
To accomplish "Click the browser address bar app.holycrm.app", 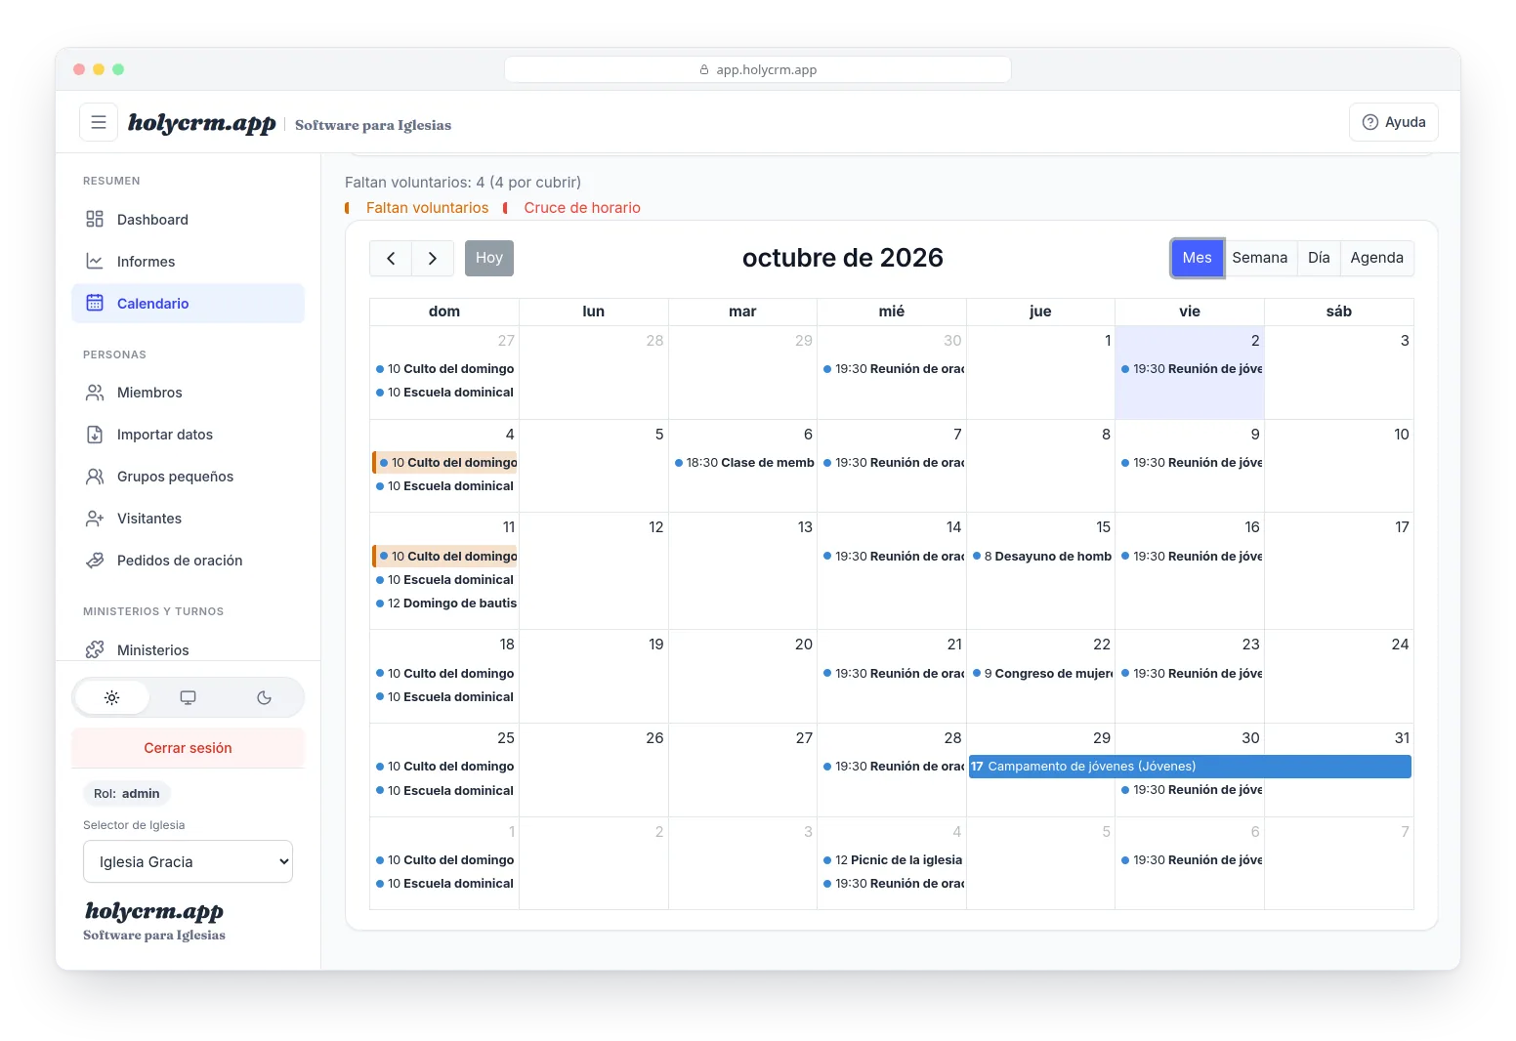I will [758, 69].
